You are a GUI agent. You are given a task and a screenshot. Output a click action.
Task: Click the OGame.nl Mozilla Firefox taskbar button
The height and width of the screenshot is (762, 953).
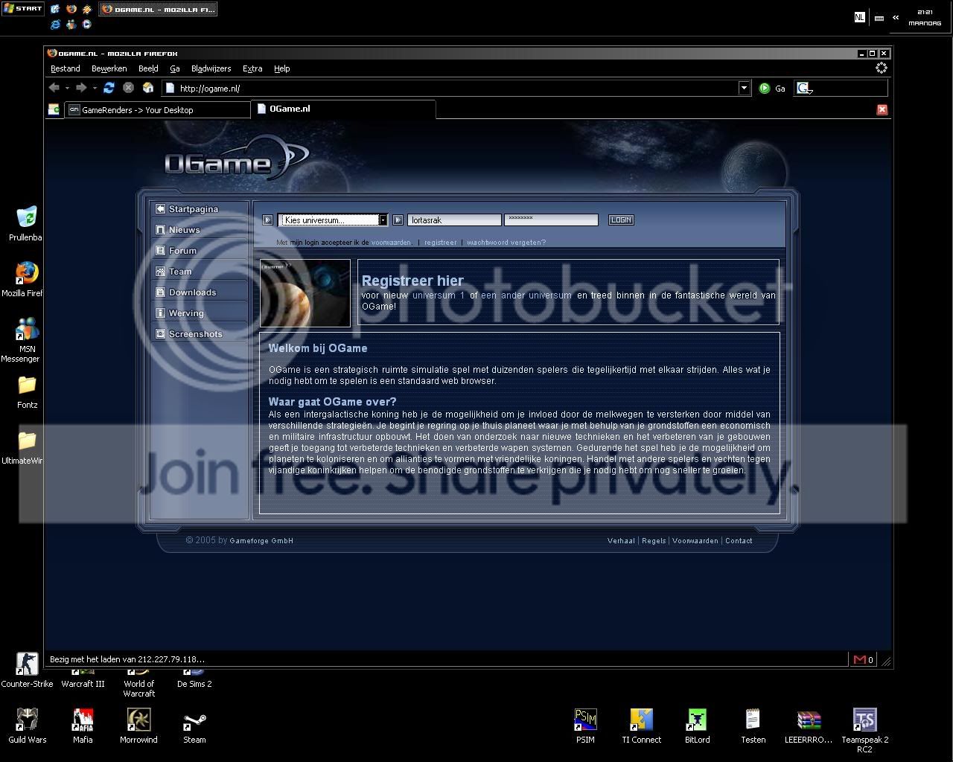159,9
